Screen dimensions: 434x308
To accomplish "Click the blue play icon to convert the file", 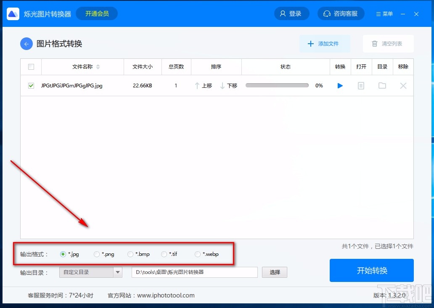I will 340,85.
